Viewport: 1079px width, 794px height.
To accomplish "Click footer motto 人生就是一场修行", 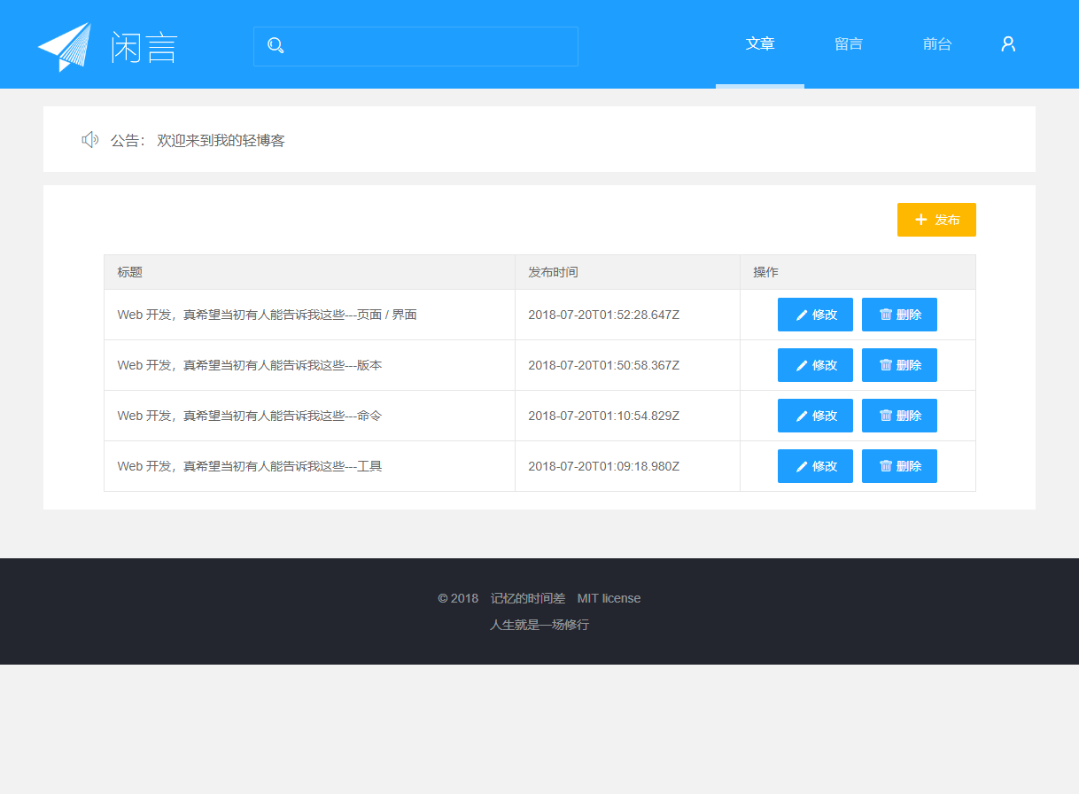I will click(539, 625).
